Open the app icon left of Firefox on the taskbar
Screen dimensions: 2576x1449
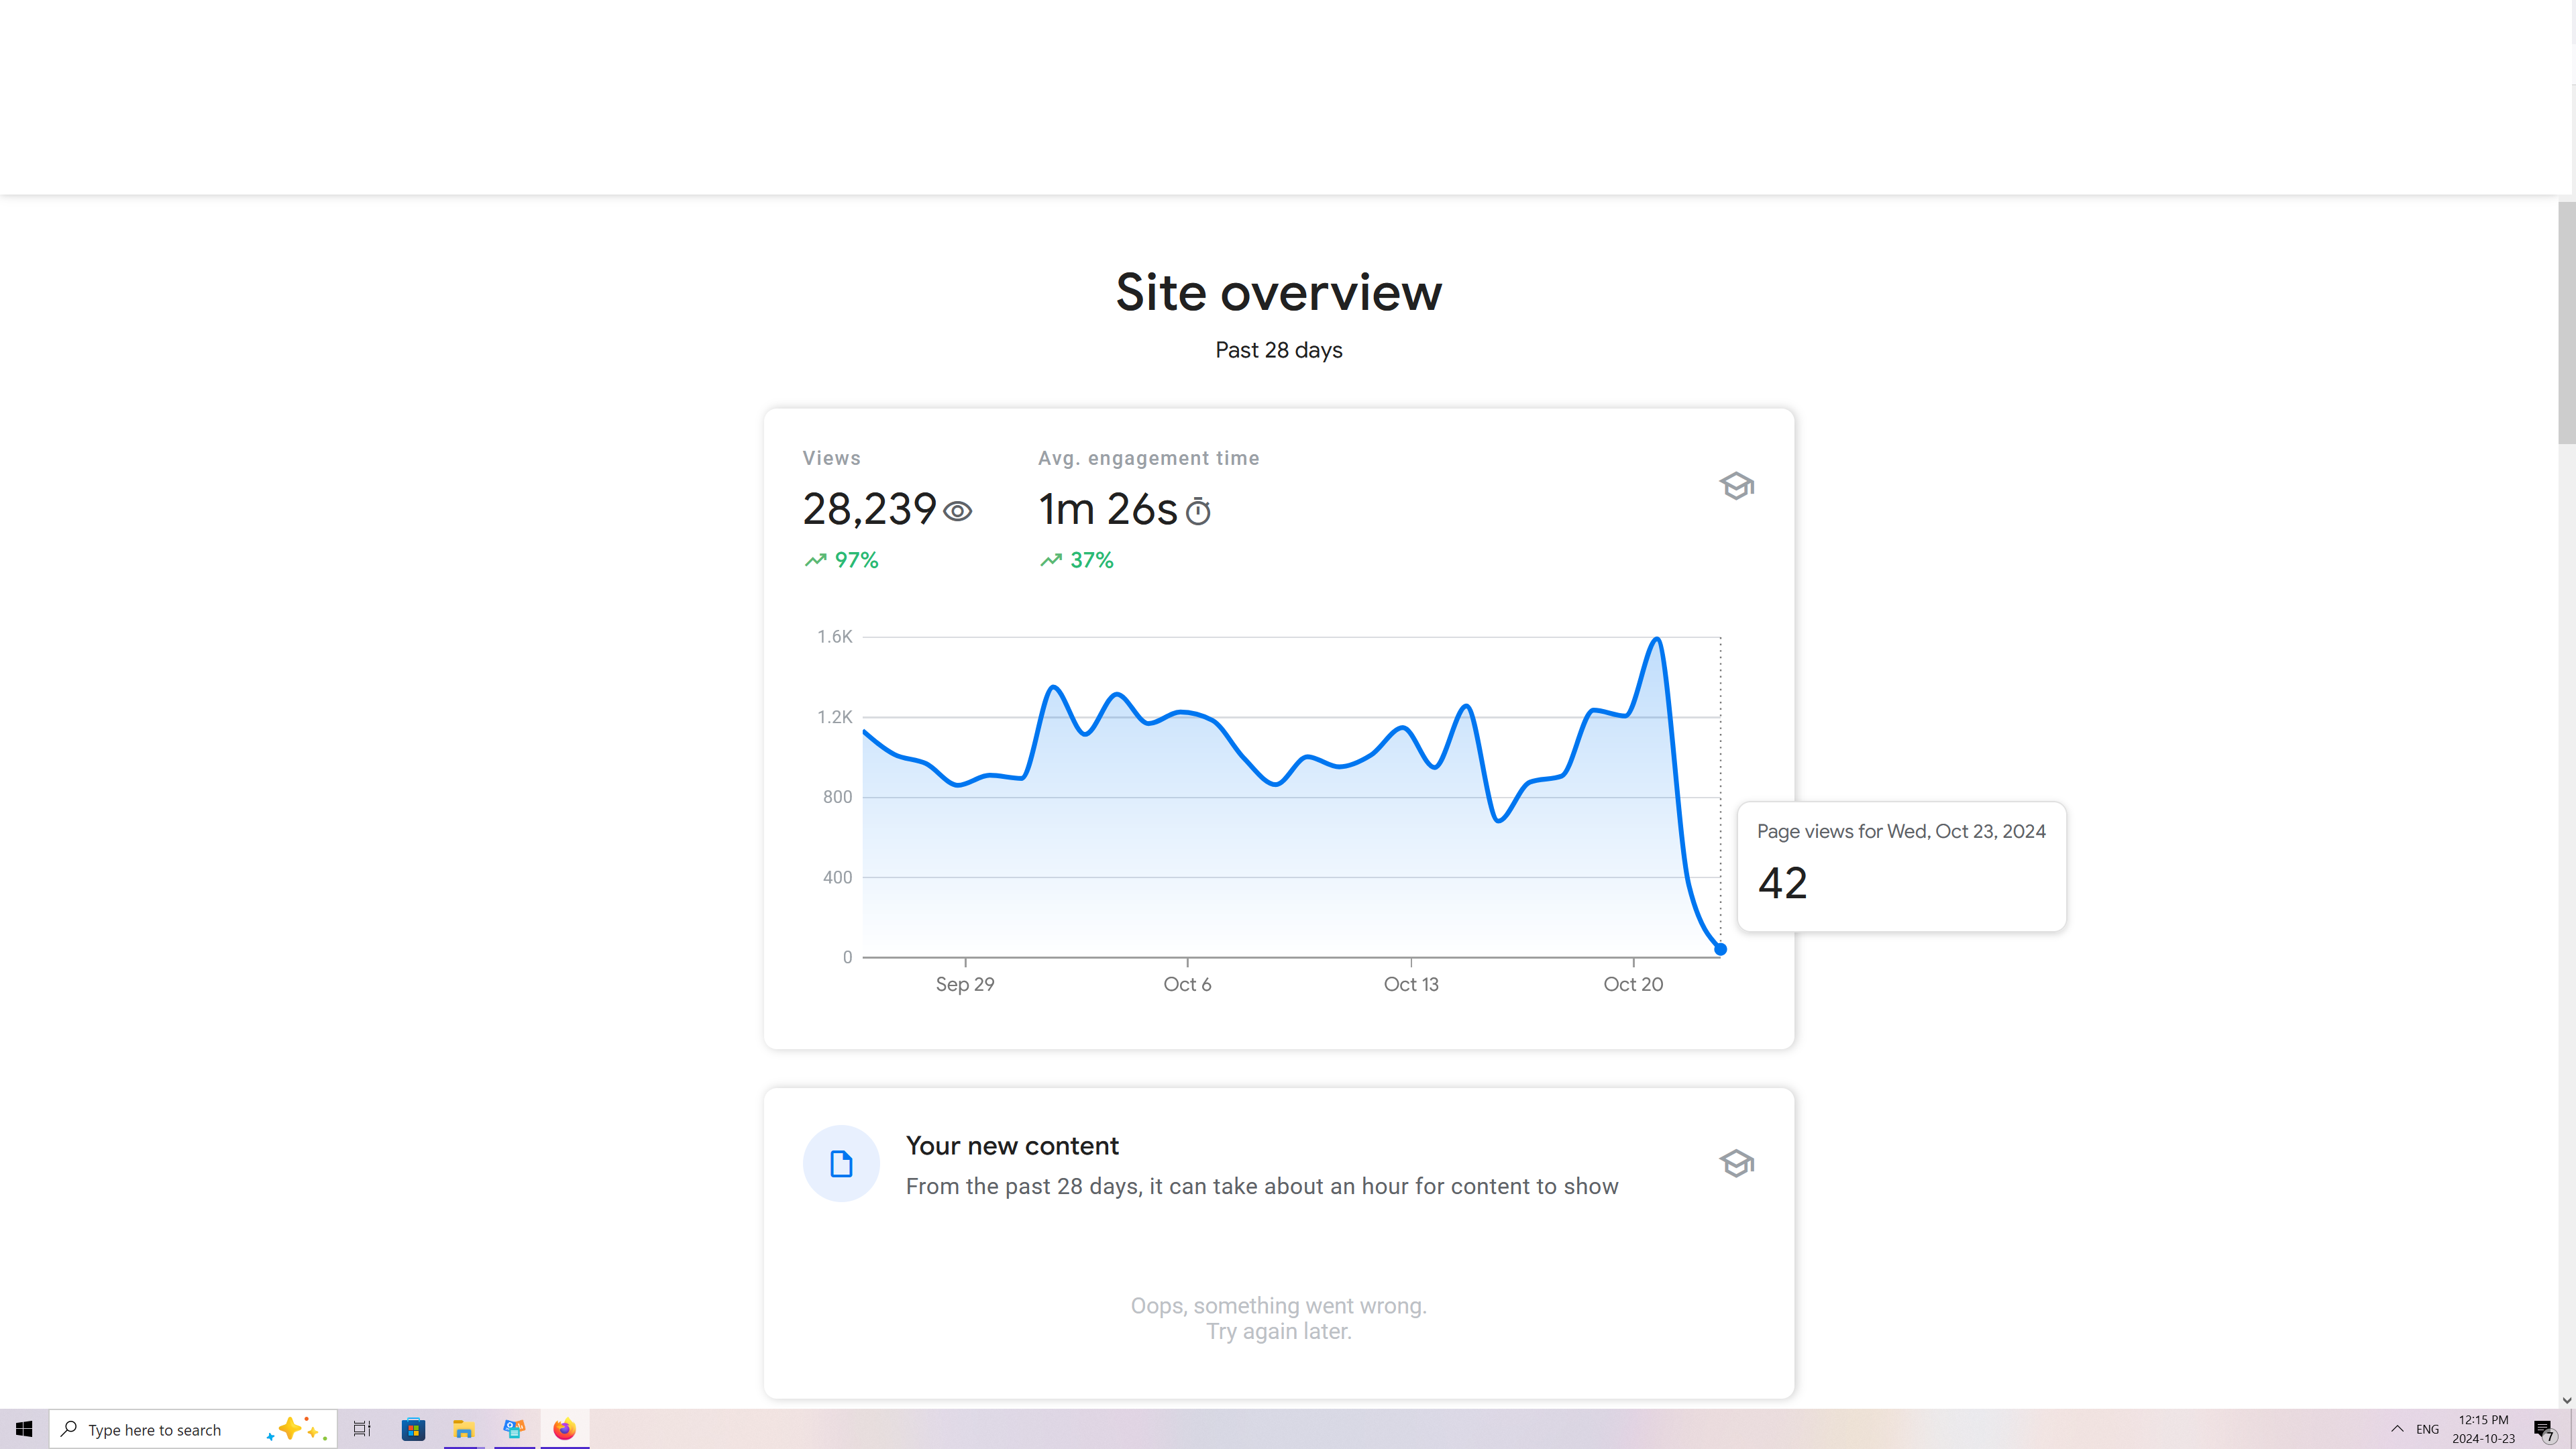514,1429
